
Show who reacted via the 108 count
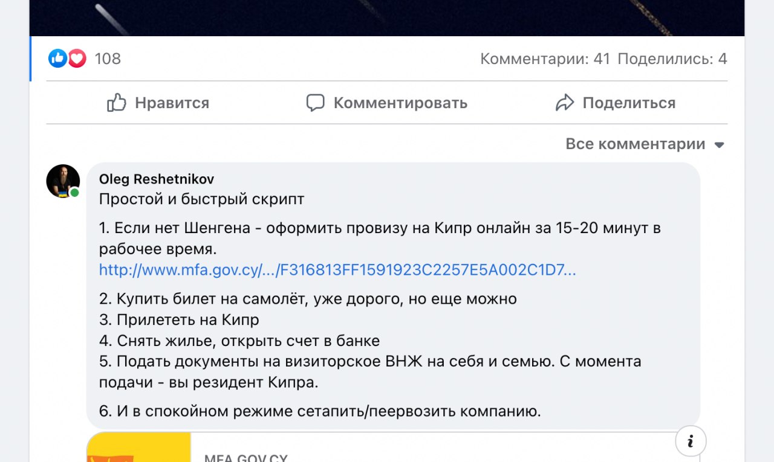tap(108, 59)
